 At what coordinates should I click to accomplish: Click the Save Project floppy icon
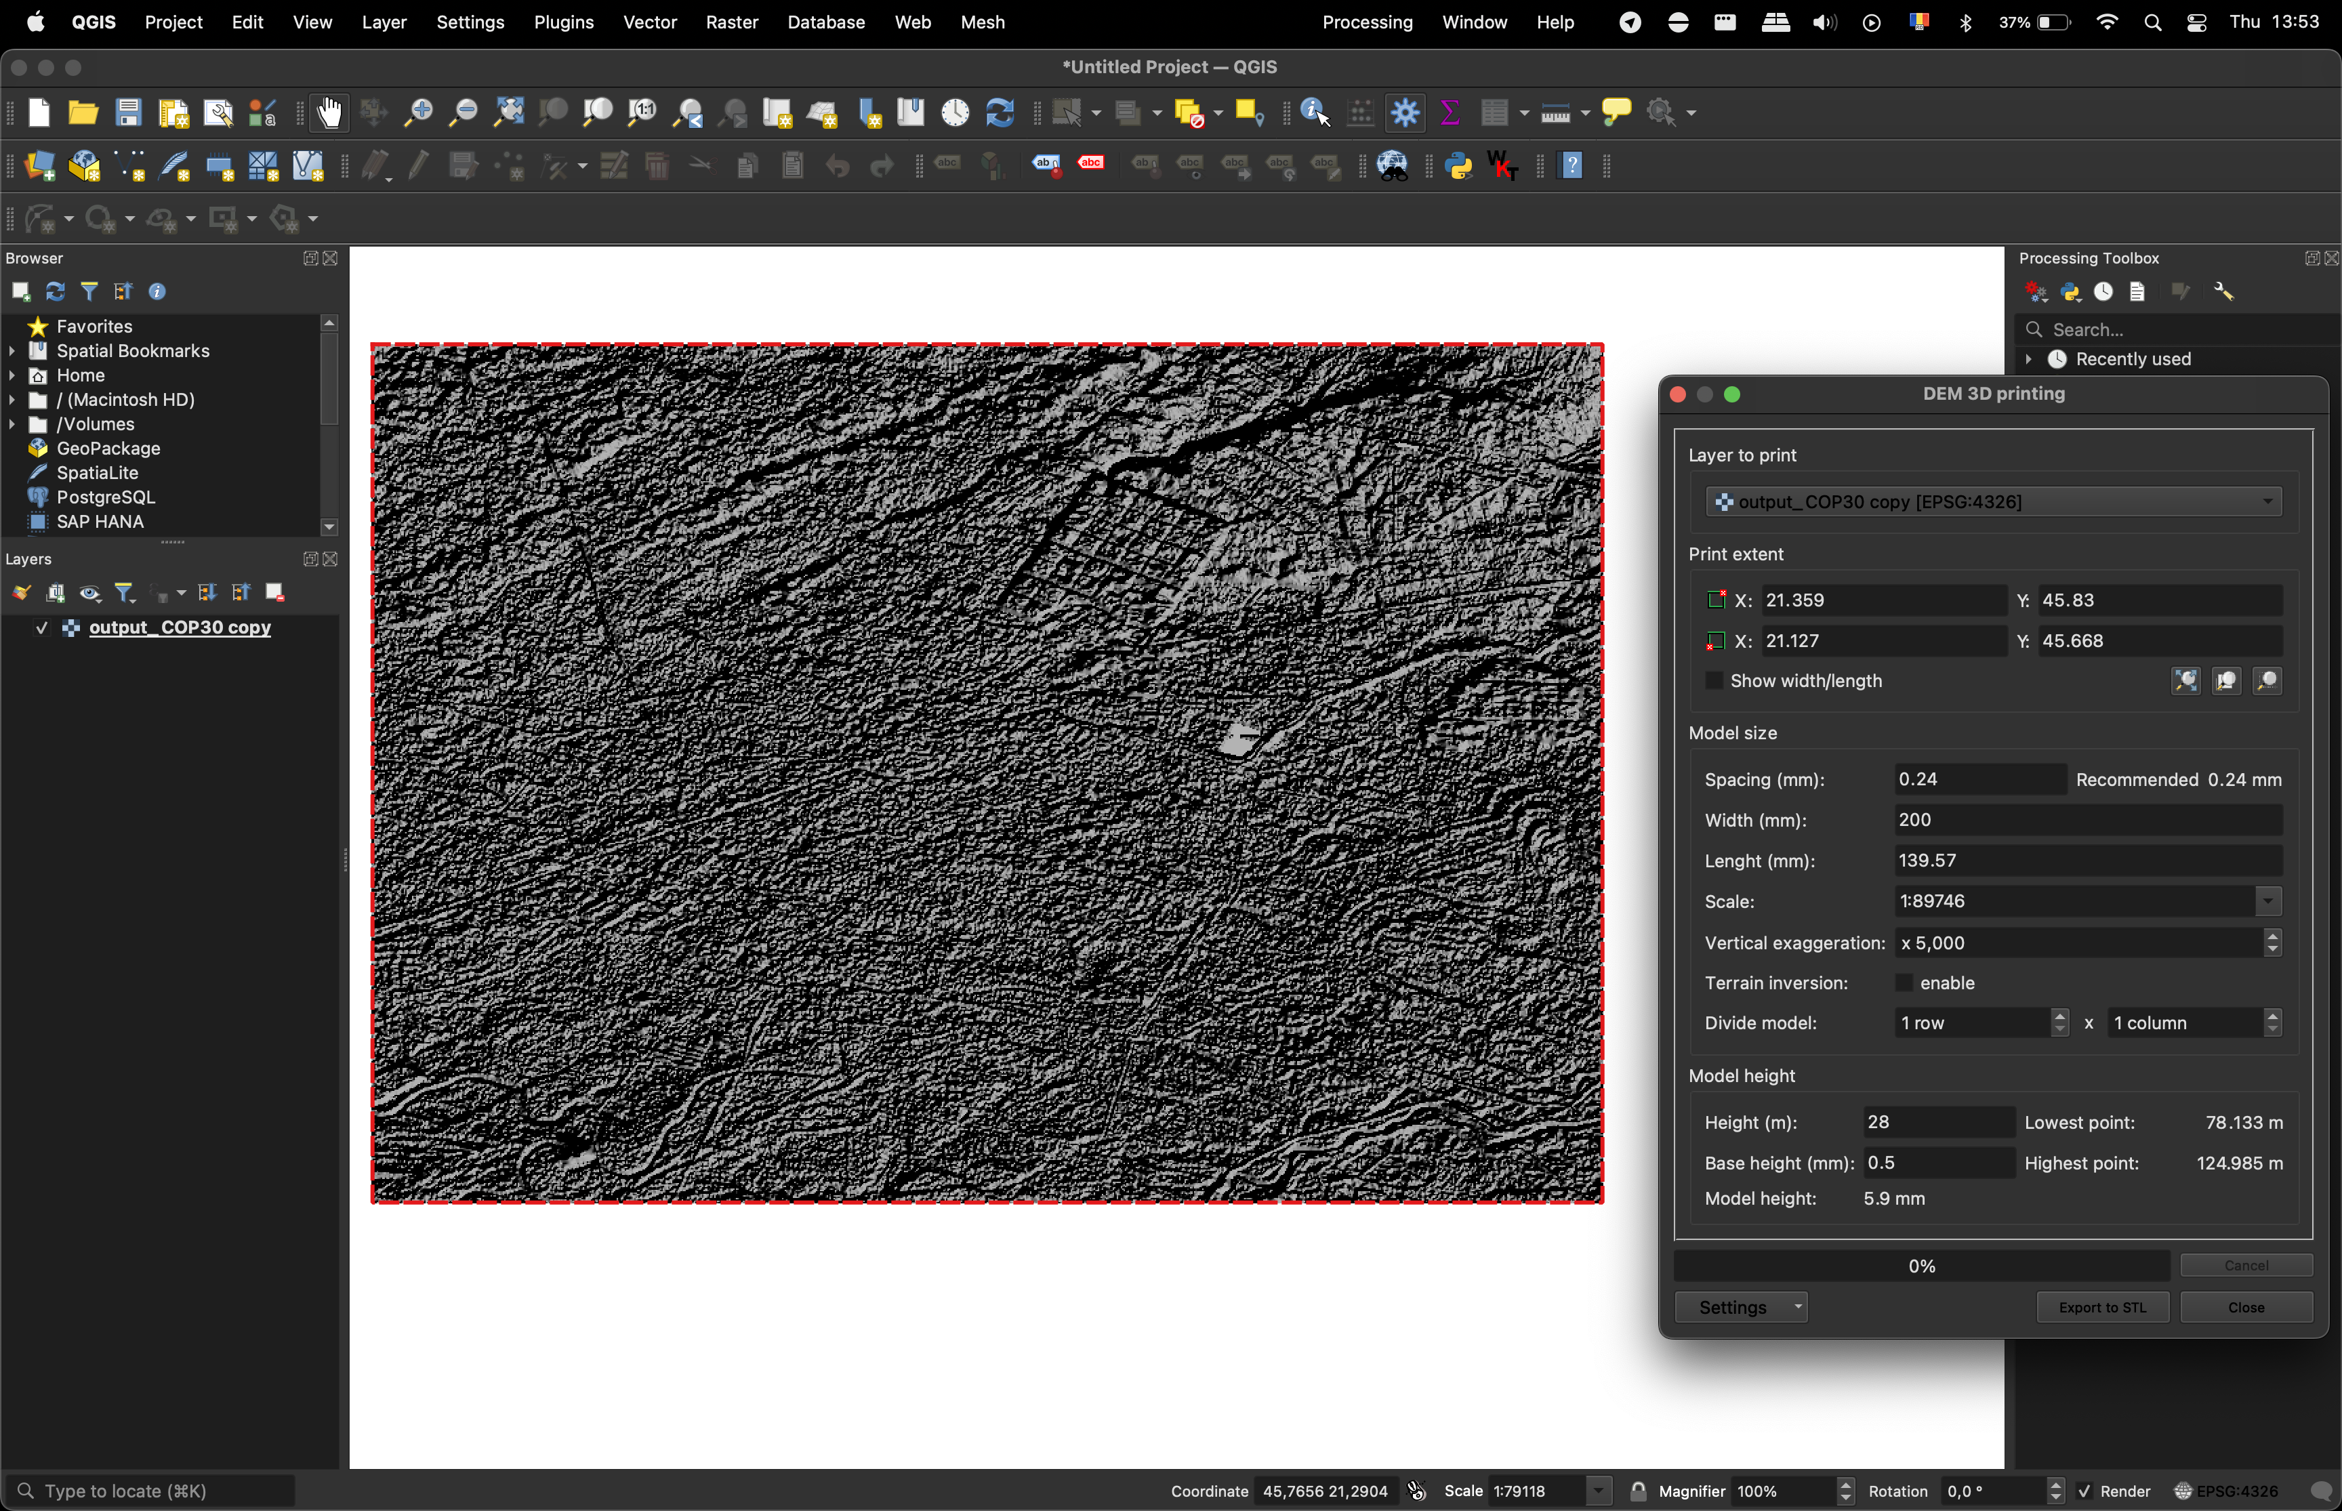pyautogui.click(x=129, y=113)
